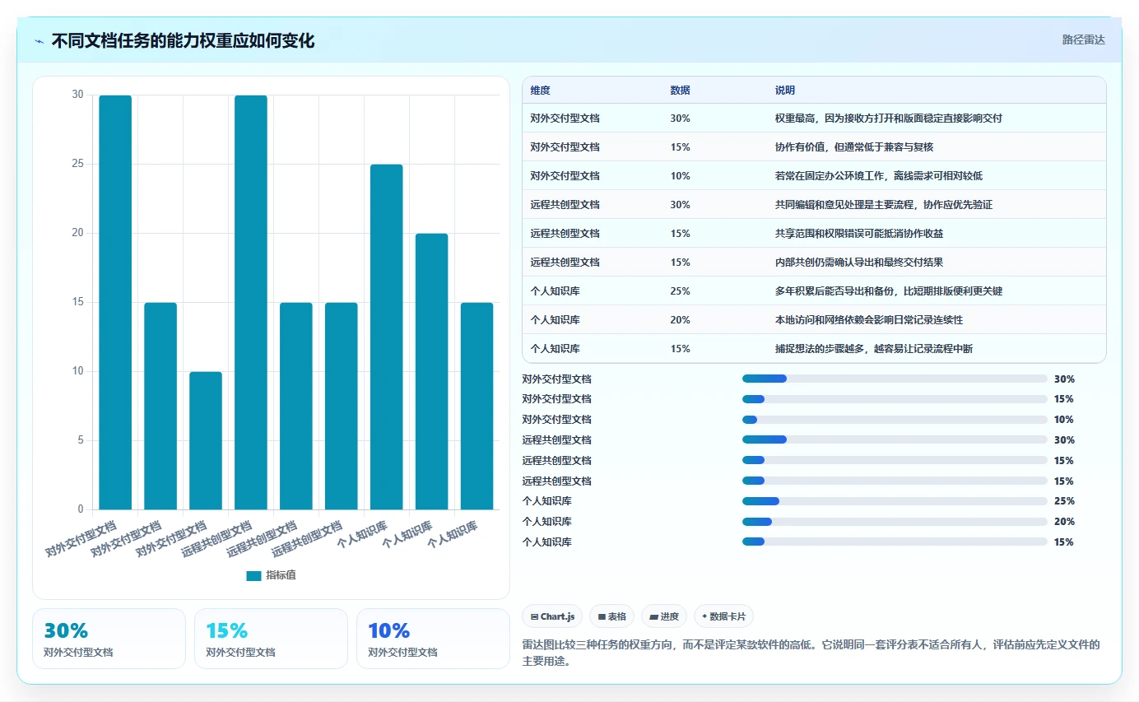Click the row text 权重最高，因为接收方打开和版面稳定直接影响交付
1139x702 pixels.
pos(888,119)
